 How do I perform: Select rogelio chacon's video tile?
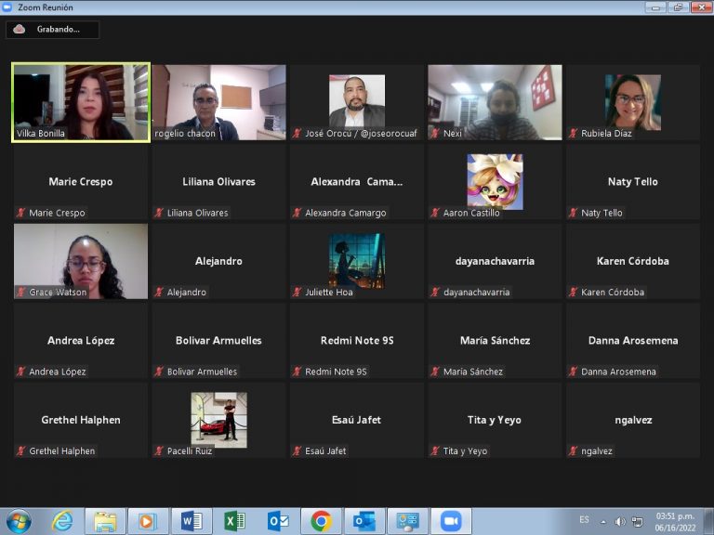coord(219,102)
